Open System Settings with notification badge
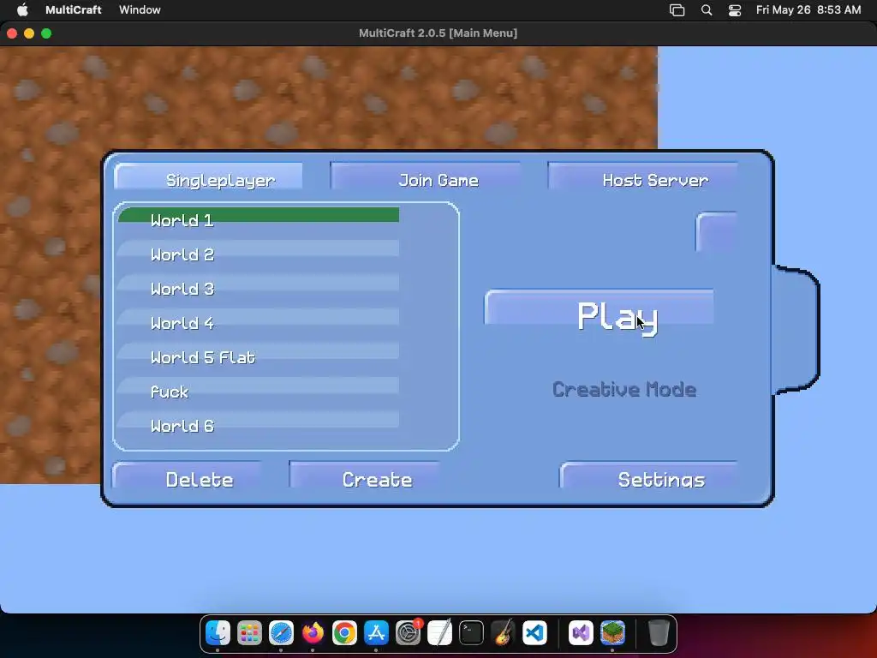The image size is (877, 658). click(x=409, y=633)
